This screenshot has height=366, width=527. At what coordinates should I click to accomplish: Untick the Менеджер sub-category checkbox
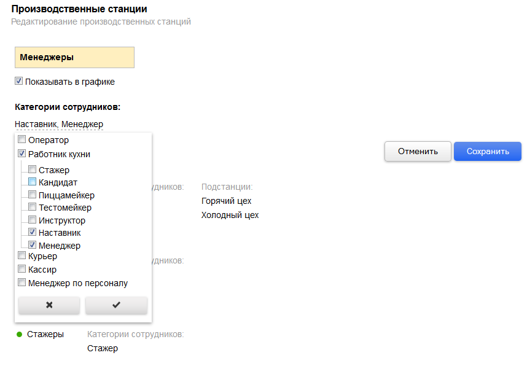click(x=33, y=245)
